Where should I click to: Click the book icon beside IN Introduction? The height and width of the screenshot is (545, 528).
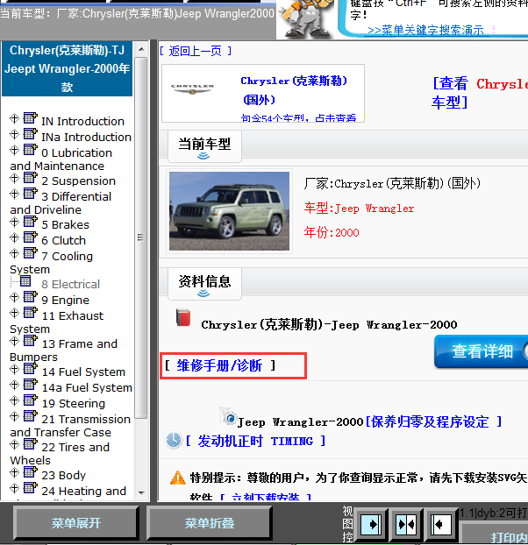click(x=31, y=117)
